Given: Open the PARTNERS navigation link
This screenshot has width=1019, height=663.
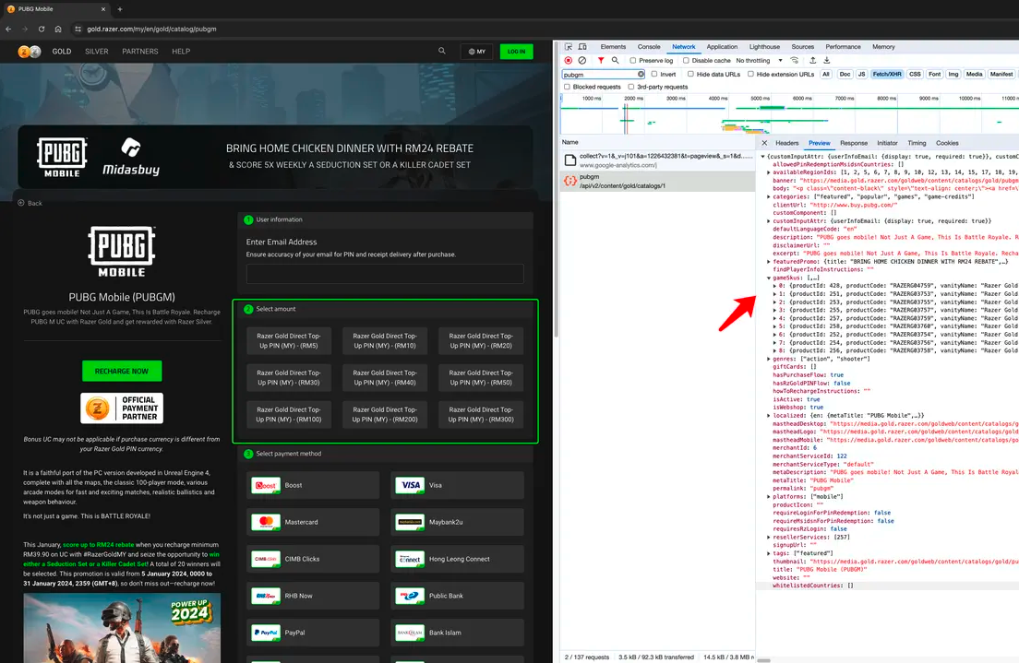Looking at the screenshot, I should coord(139,52).
